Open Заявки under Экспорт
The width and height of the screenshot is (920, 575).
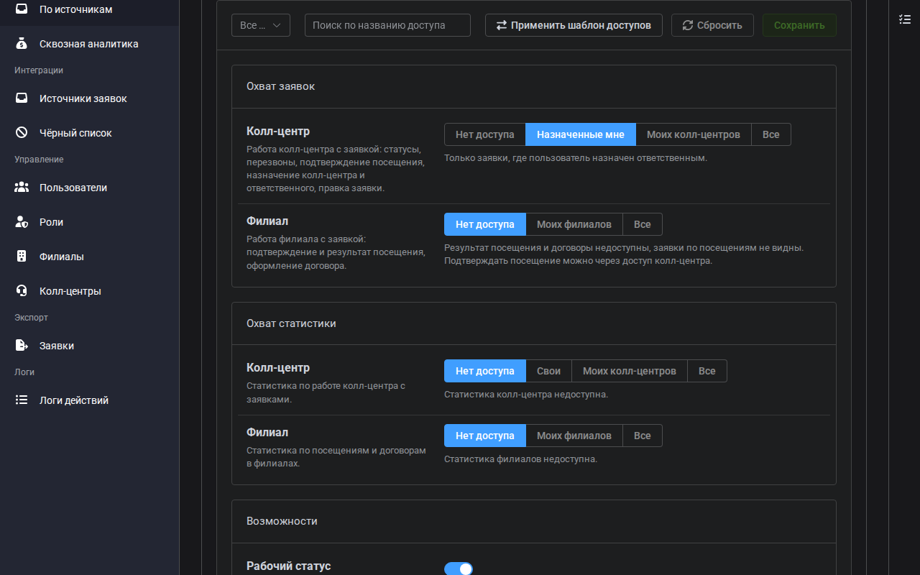click(x=89, y=346)
